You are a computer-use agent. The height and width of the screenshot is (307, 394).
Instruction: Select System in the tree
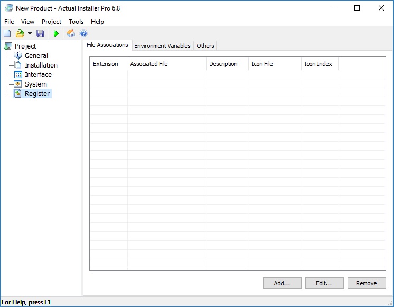[x=36, y=84]
